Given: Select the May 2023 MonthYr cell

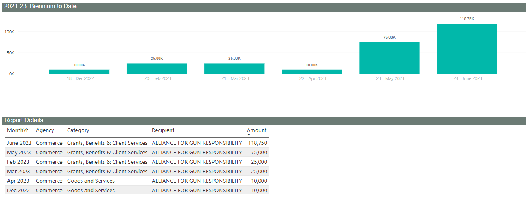Looking at the screenshot, I should (18, 153).
